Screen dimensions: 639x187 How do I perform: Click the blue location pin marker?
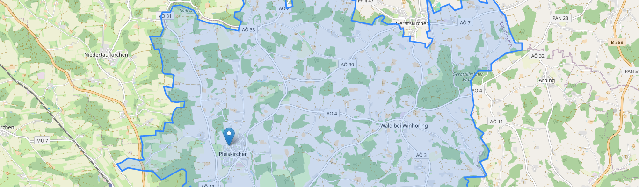click(x=229, y=136)
